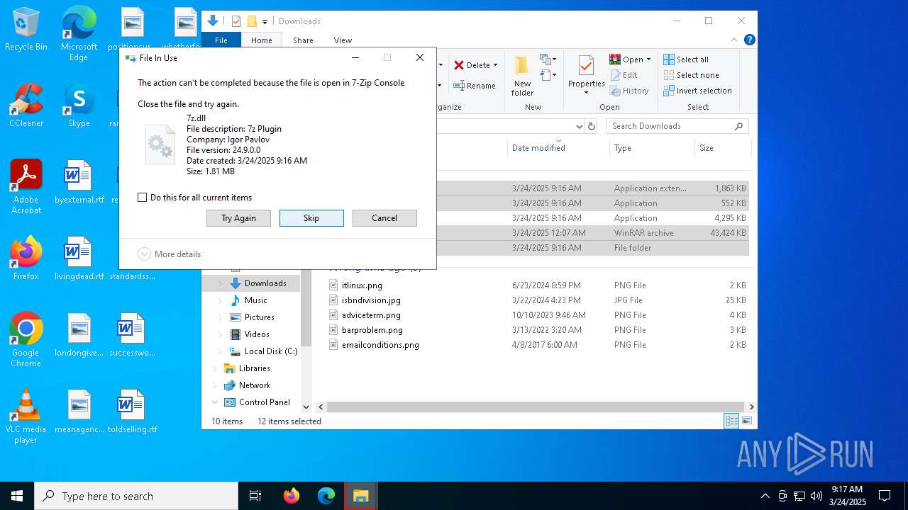Switch to the View ribbon tab
This screenshot has height=510, width=908.
click(343, 40)
